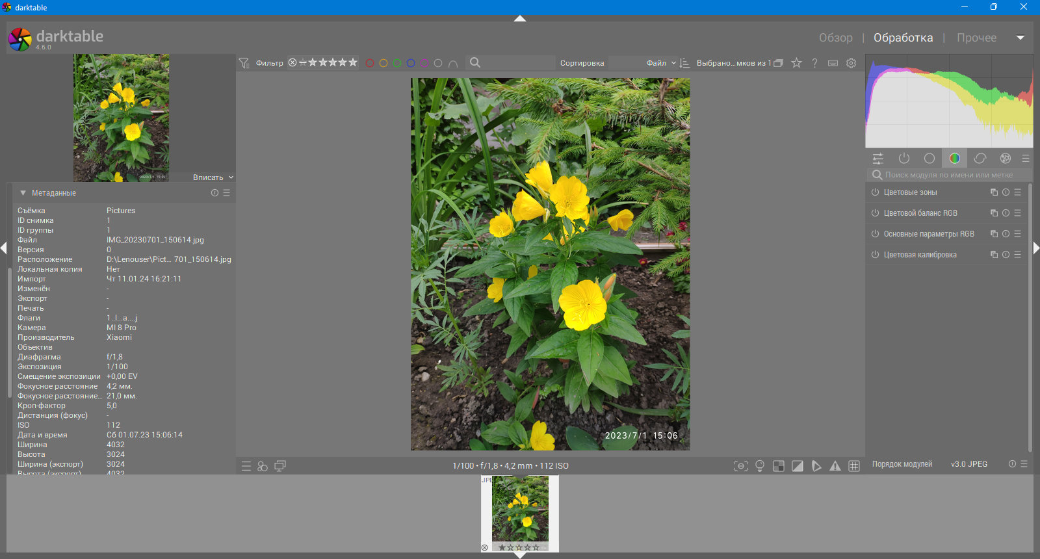Image resolution: width=1040 pixels, height=559 pixels.
Task: Open the effects modules group
Action: pyautogui.click(x=1006, y=159)
